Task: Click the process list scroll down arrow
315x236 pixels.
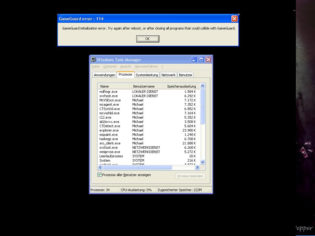Action: tap(202, 162)
